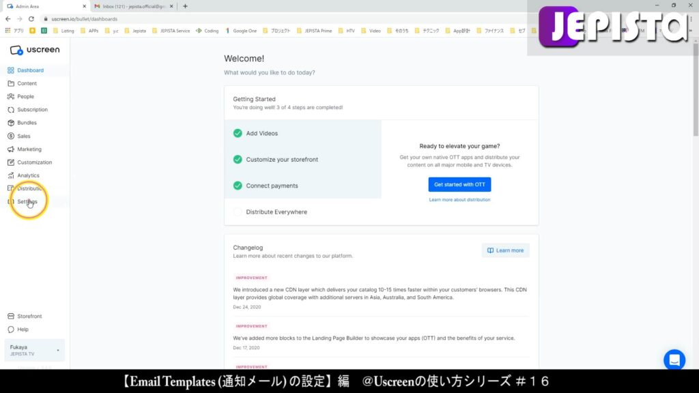The height and width of the screenshot is (393, 699).
Task: Click the Content folder icon in sidebar
Action: [x=11, y=83]
